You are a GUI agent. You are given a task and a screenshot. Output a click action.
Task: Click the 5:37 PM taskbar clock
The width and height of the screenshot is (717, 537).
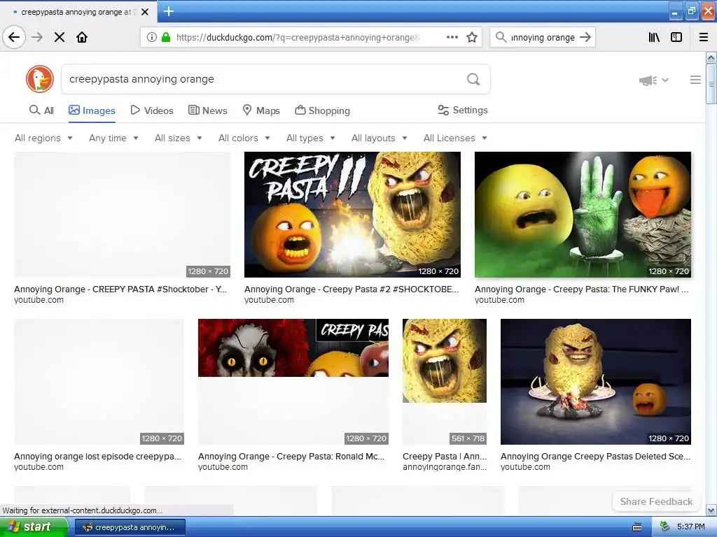pyautogui.click(x=690, y=527)
